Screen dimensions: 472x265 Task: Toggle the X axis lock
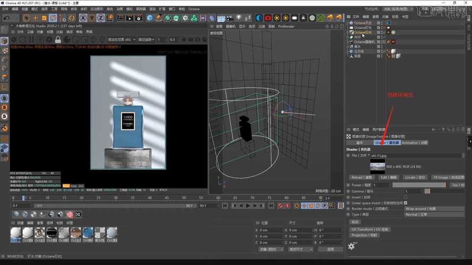tap(83, 19)
